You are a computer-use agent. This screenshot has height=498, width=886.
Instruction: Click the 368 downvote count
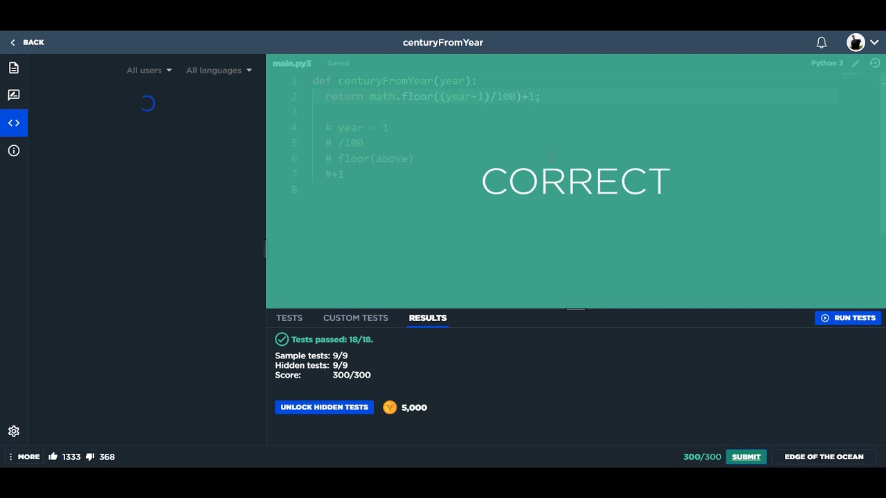107,457
